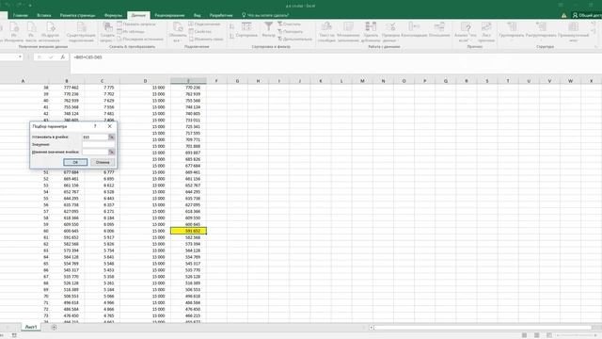Focus the Изменяя значение ячейки input field
The image size is (602, 339).
(x=95, y=152)
